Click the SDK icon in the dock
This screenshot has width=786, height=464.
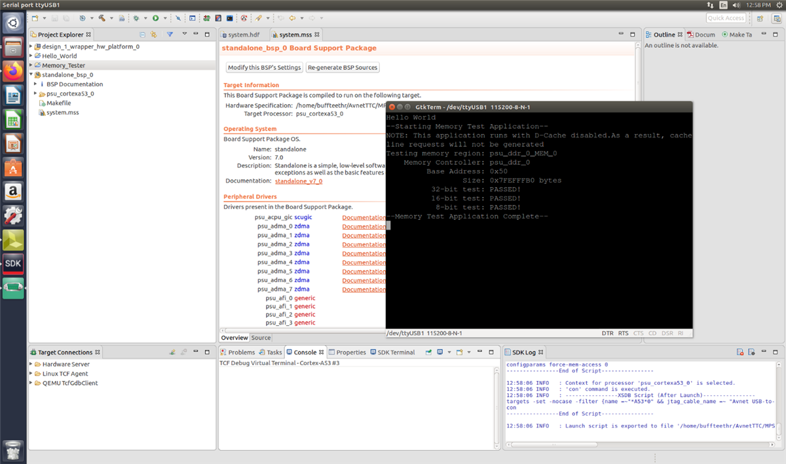(x=13, y=263)
